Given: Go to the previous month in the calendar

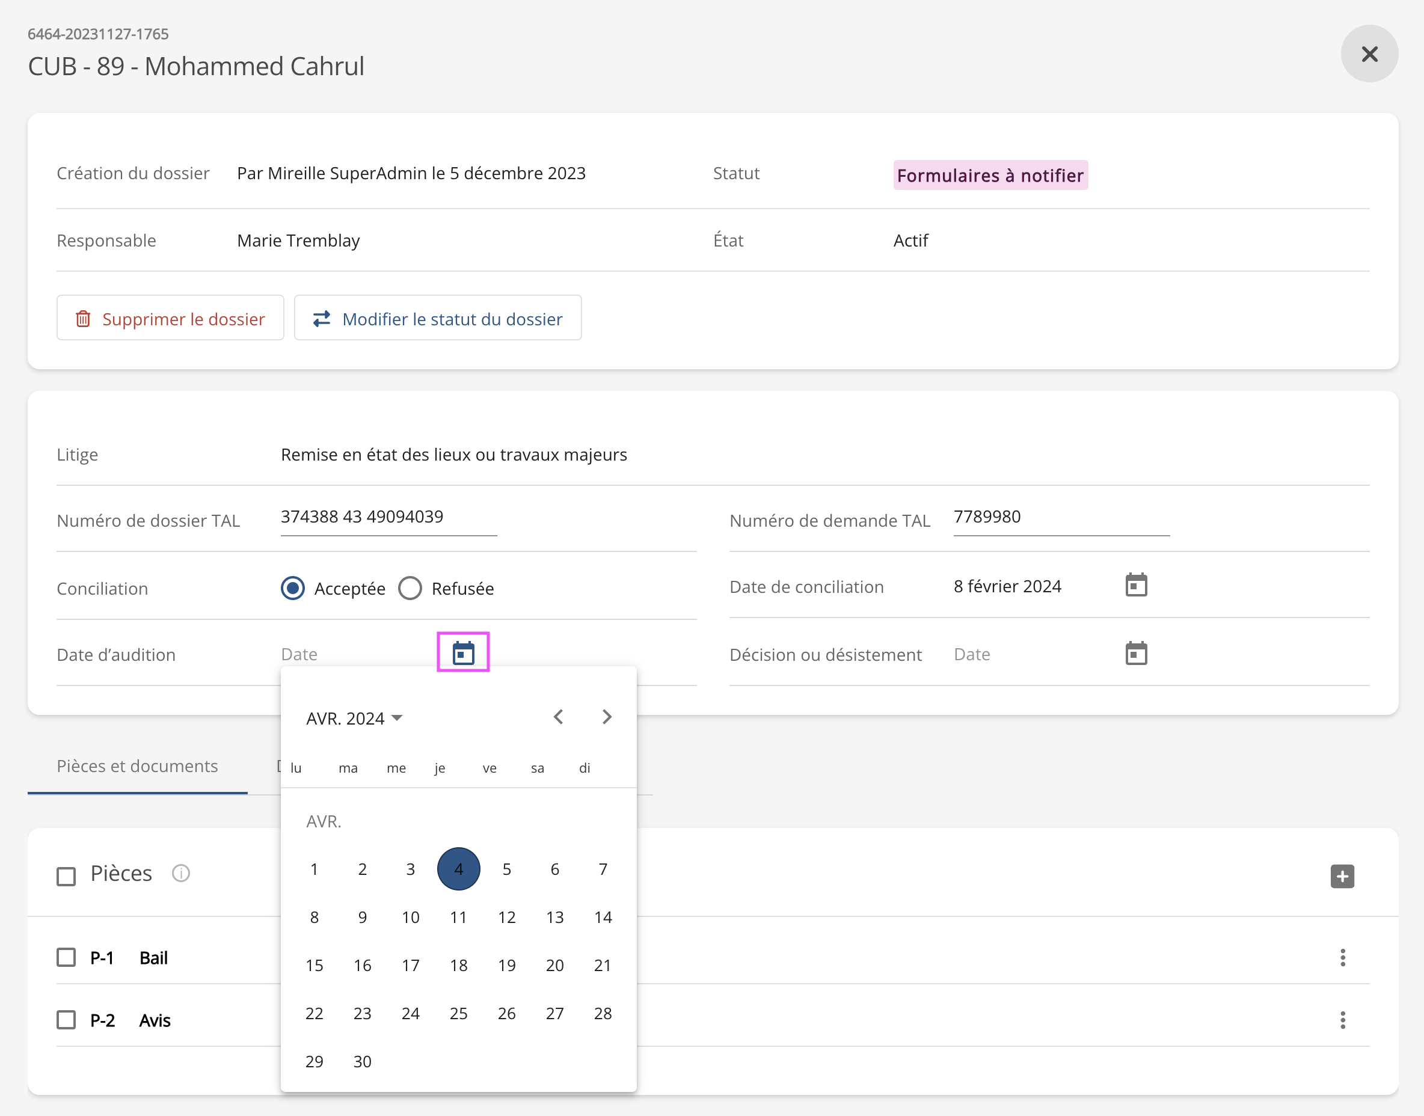Looking at the screenshot, I should pos(558,717).
